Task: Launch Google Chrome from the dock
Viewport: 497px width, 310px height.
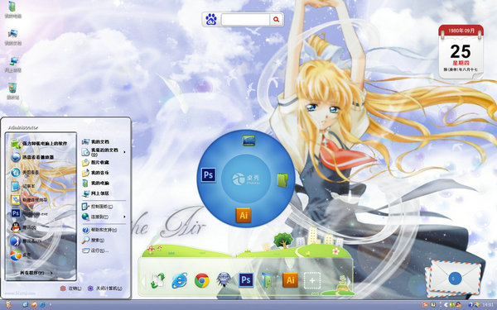Action: coord(201,280)
